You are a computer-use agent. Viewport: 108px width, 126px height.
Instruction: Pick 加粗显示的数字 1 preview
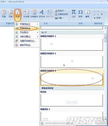[72, 43]
